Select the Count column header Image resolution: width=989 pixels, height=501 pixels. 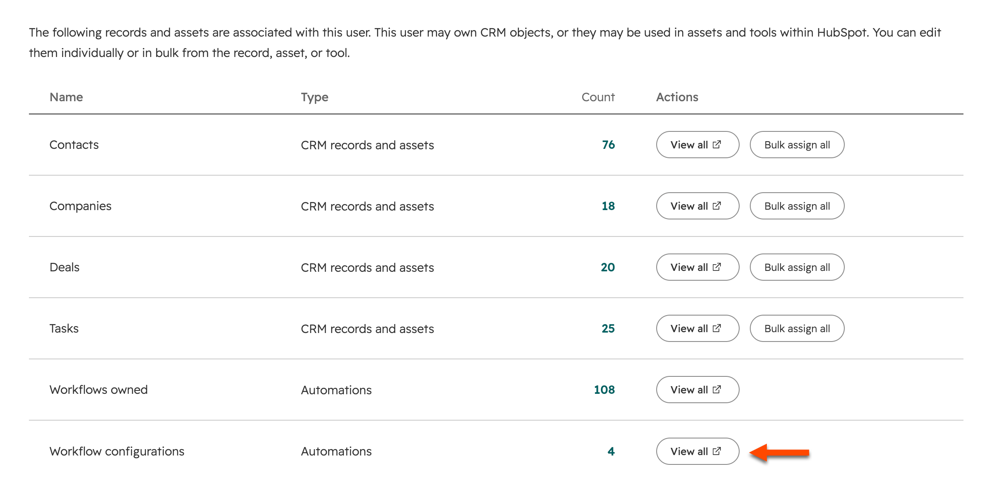(598, 97)
